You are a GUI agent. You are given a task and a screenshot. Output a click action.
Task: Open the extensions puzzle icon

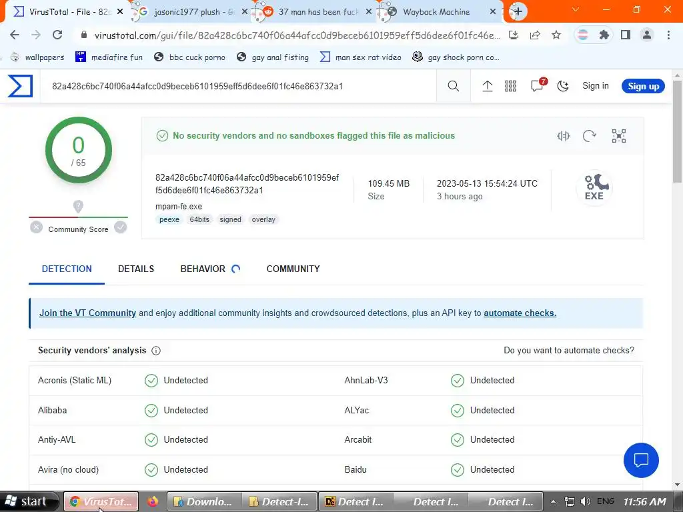[604, 35]
